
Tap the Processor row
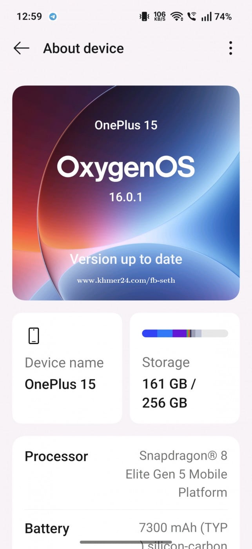pos(126,474)
